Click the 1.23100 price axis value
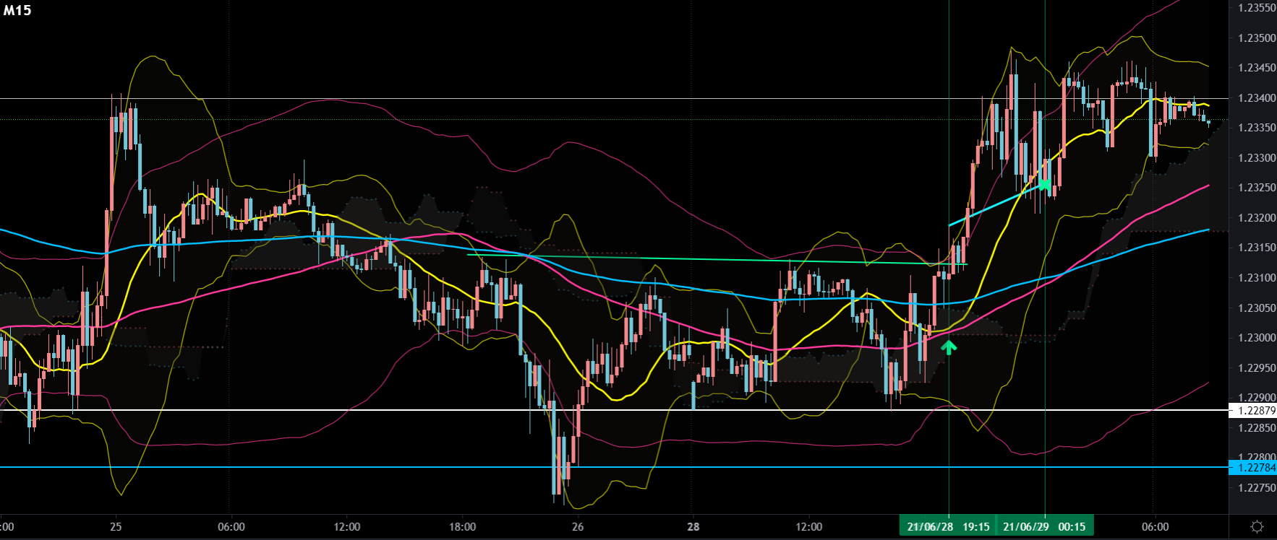 (1256, 278)
